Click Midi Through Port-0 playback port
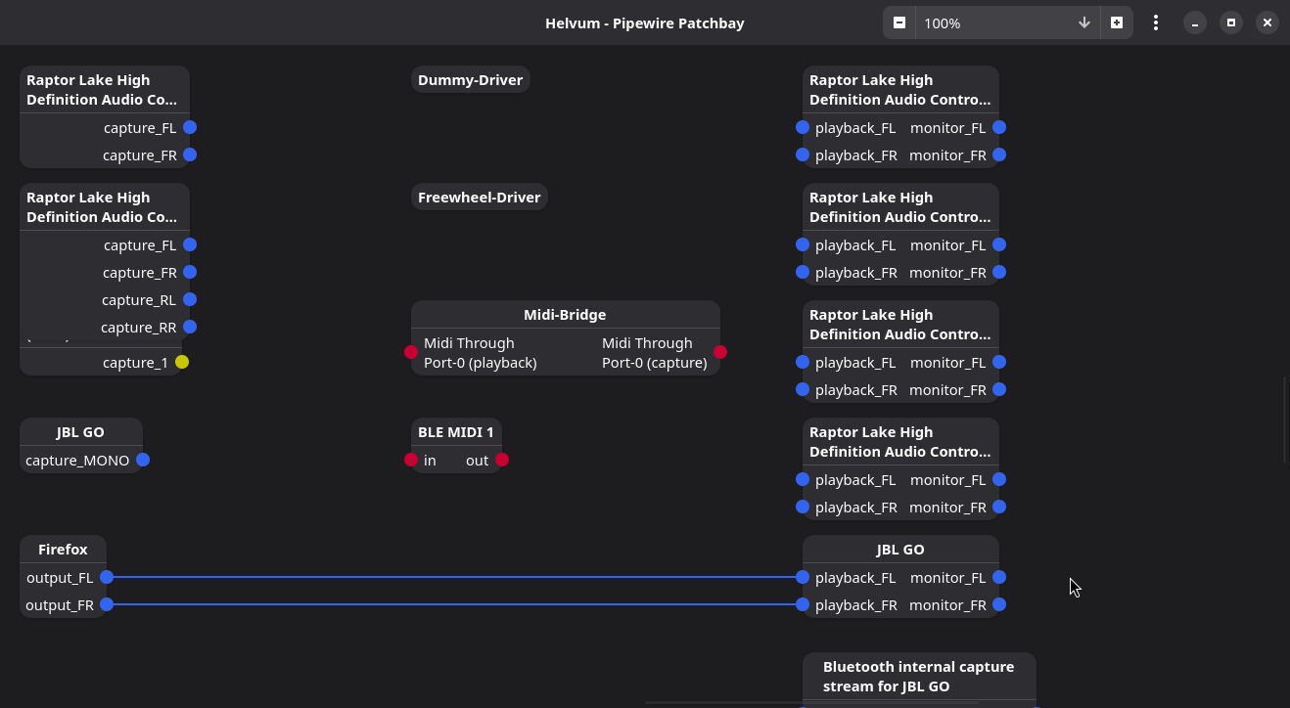The width and height of the screenshot is (1290, 708). point(411,352)
